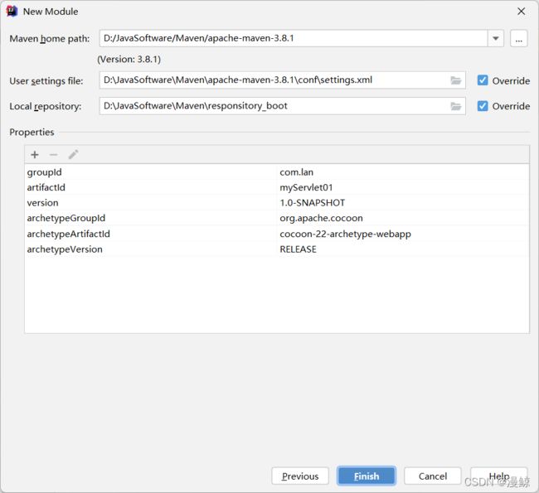539x493 pixels.
Task: Select the groupId property row
Action: click(x=277, y=172)
